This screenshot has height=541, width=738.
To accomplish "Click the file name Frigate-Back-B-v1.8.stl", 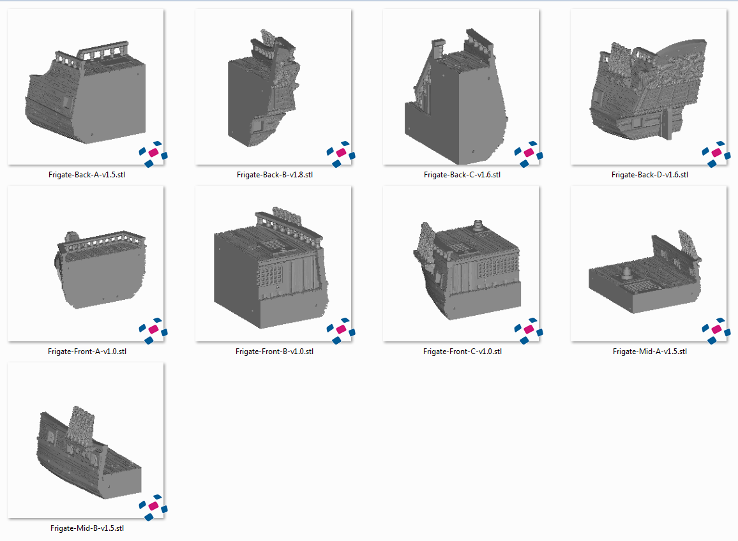I will click(275, 175).
